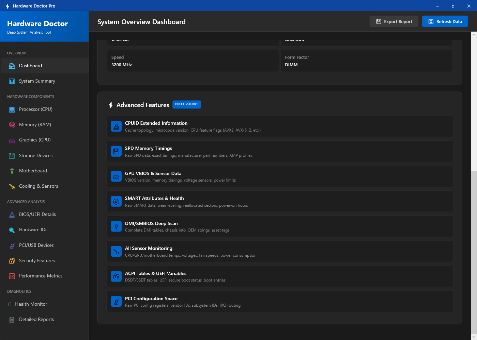Click Deep System Analysis Tool subtitle
This screenshot has width=477, height=340.
tap(29, 33)
